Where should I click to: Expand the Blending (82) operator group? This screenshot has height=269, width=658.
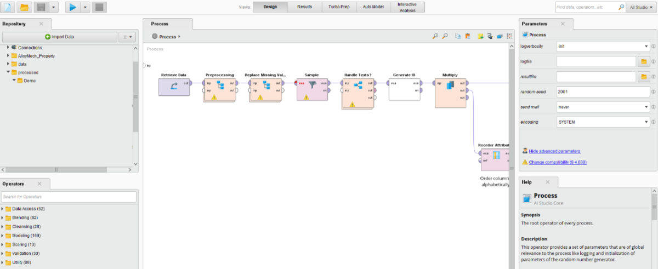[x=2, y=218]
